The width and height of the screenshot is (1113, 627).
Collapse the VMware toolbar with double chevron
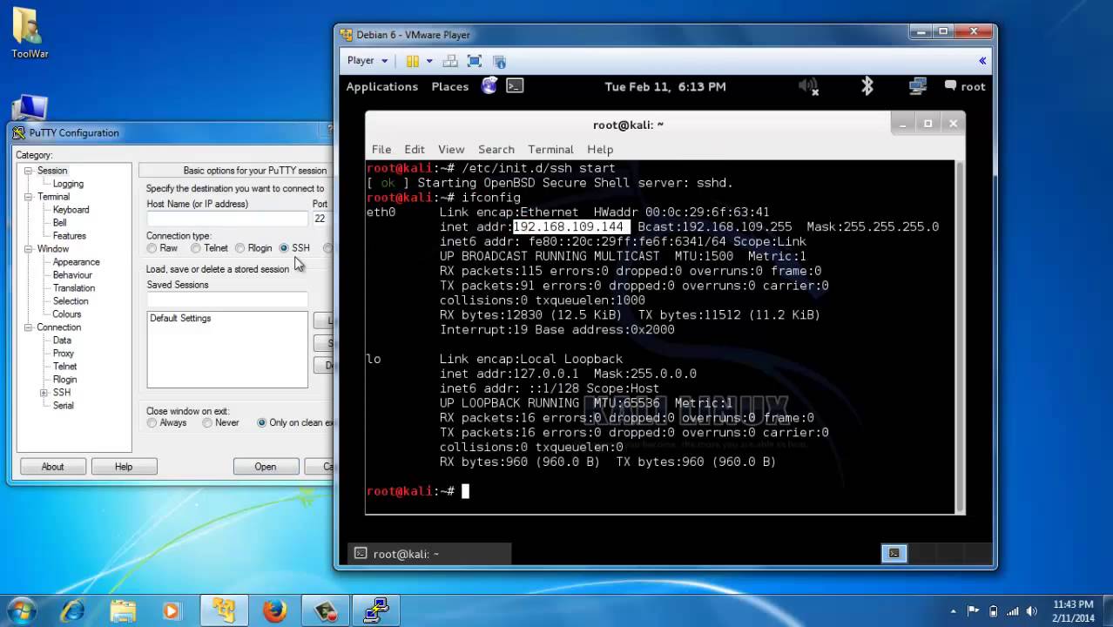pos(982,61)
